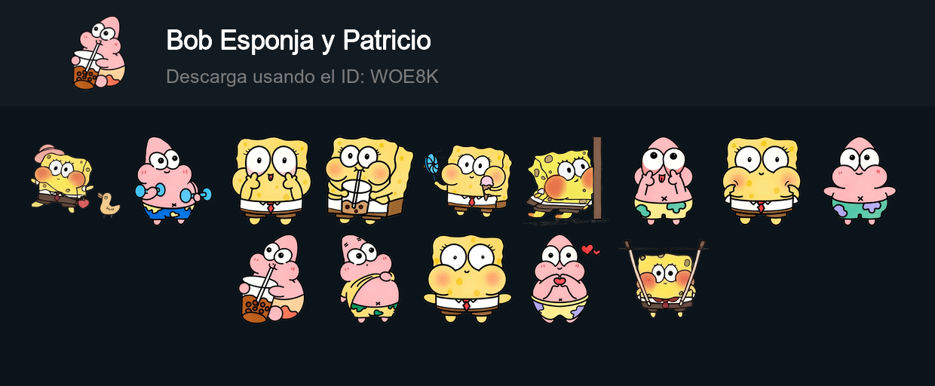Viewport: 935px width, 386px height.
Task: Choose Patrick making heart hands sticker
Action: 565,279
